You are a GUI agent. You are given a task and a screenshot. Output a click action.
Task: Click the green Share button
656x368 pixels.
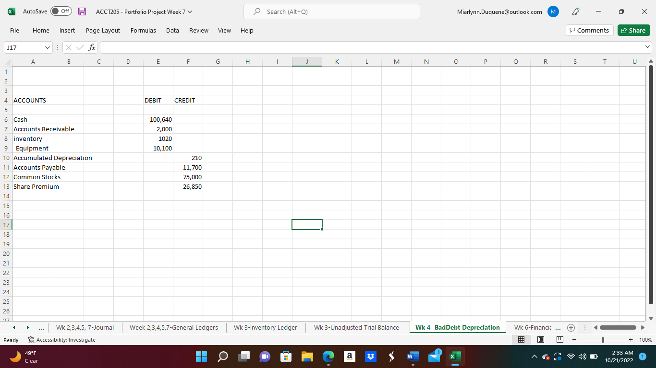(x=633, y=30)
